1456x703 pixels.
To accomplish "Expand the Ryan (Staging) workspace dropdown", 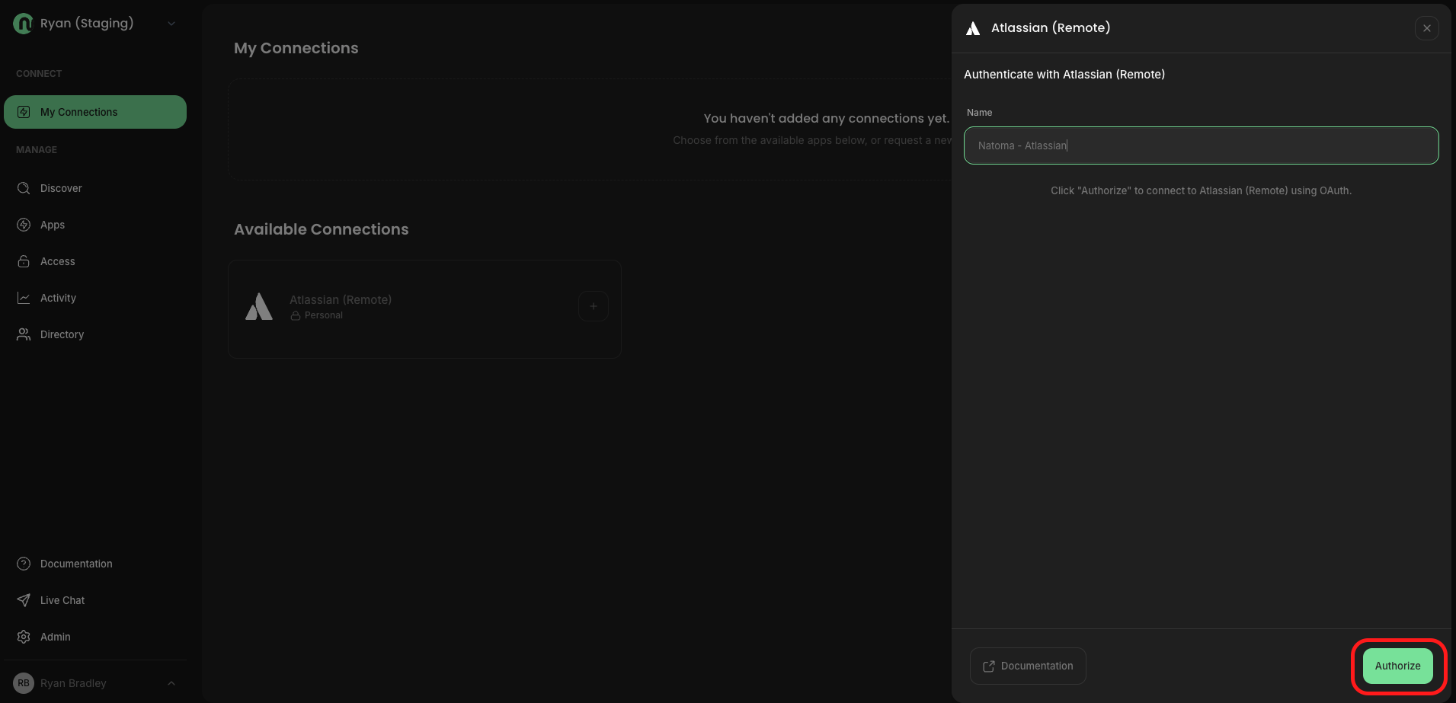I will (171, 24).
